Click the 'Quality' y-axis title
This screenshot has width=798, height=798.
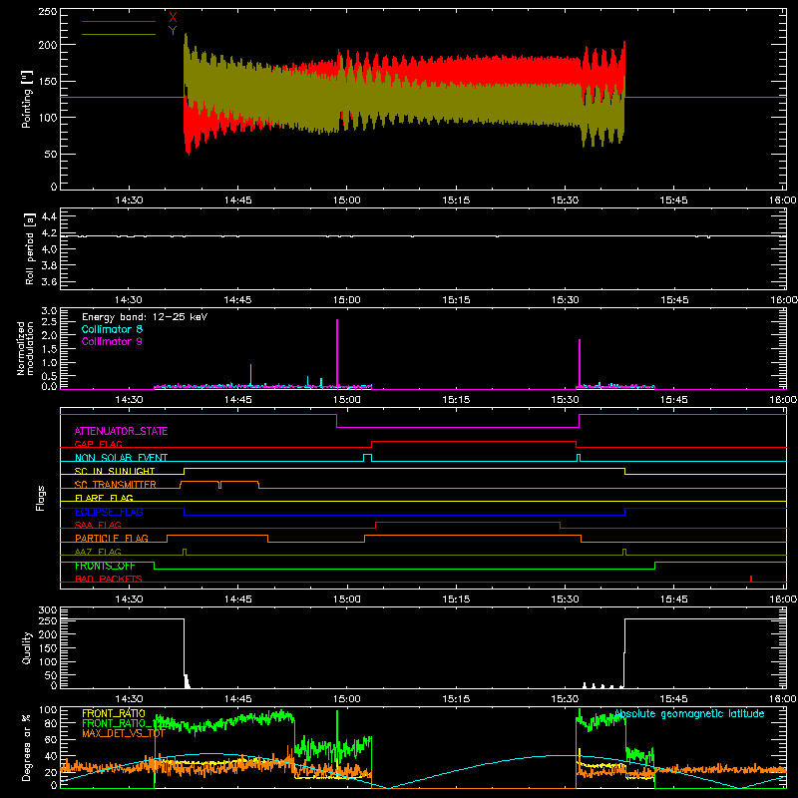[27, 647]
